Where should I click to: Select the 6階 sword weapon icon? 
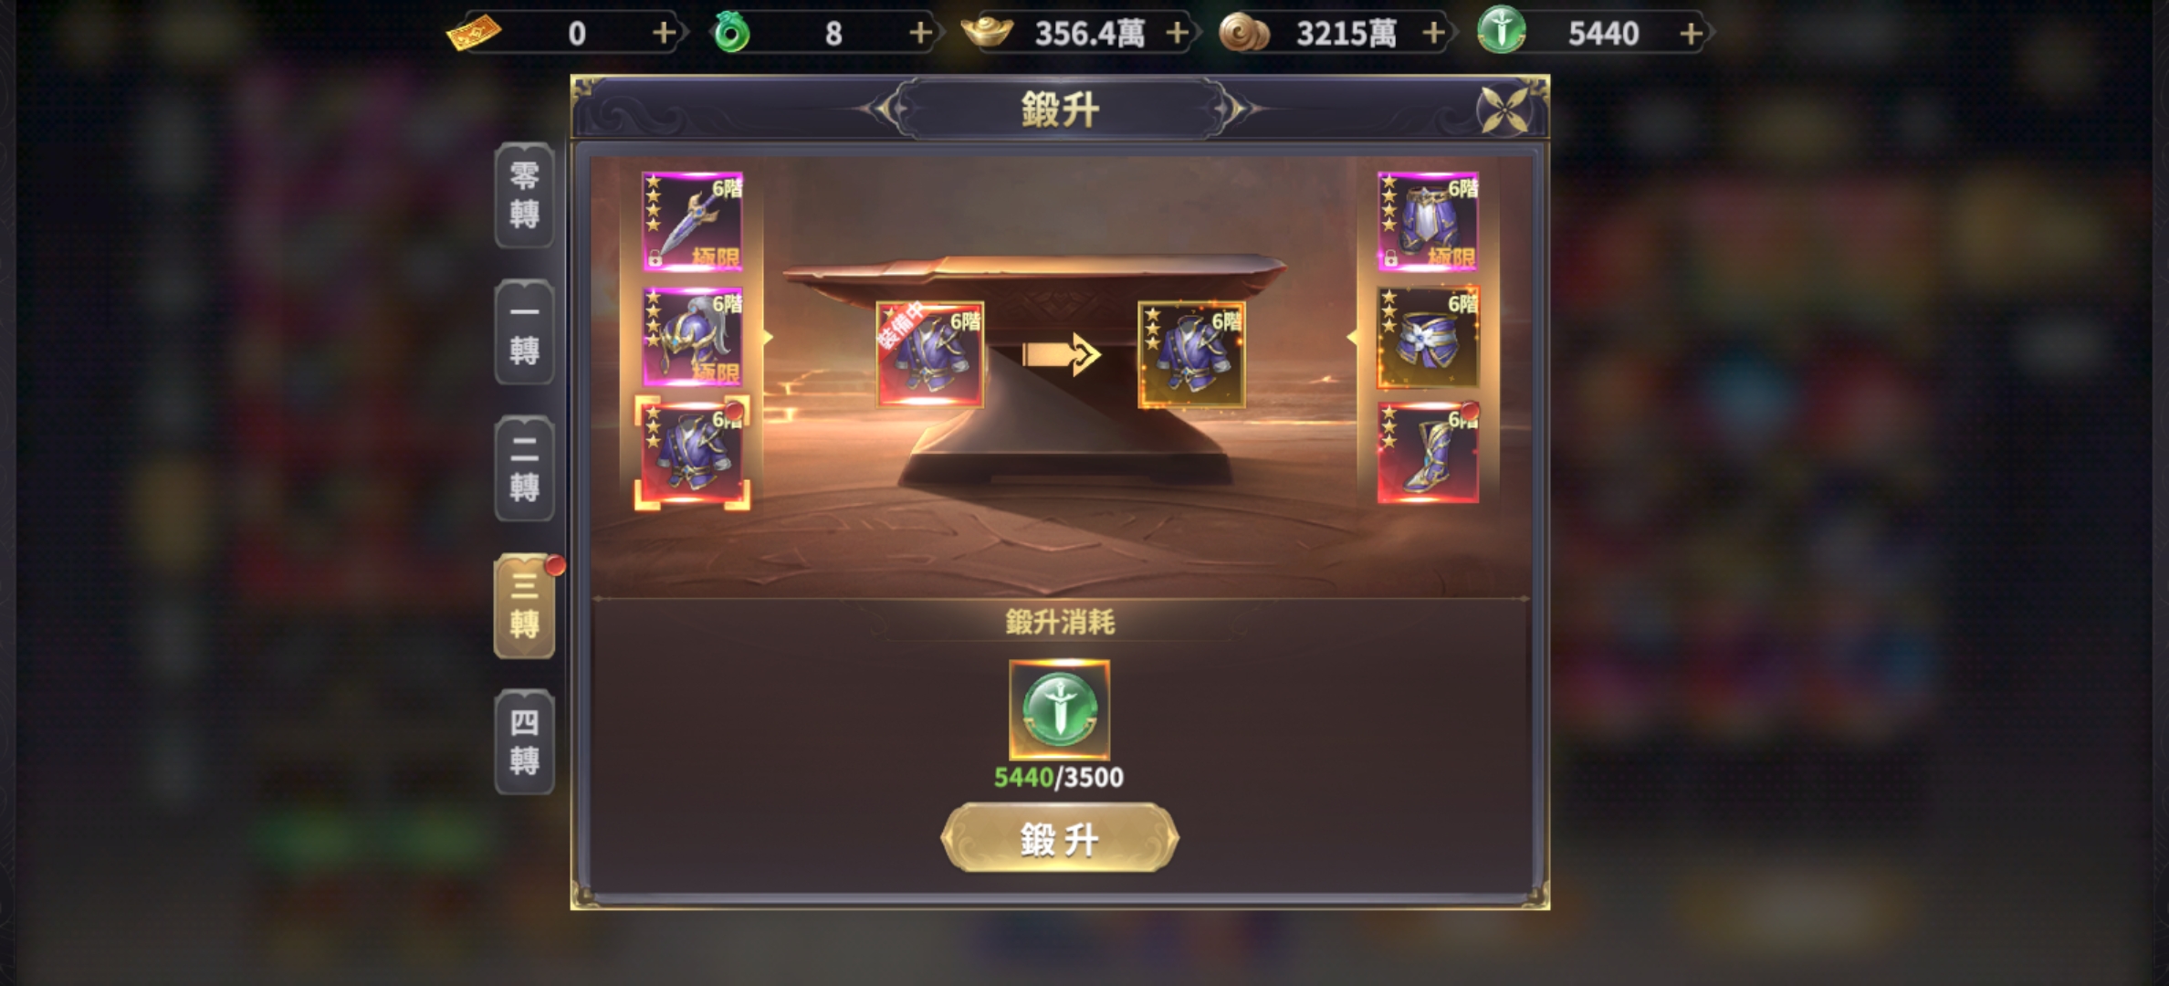pos(692,222)
